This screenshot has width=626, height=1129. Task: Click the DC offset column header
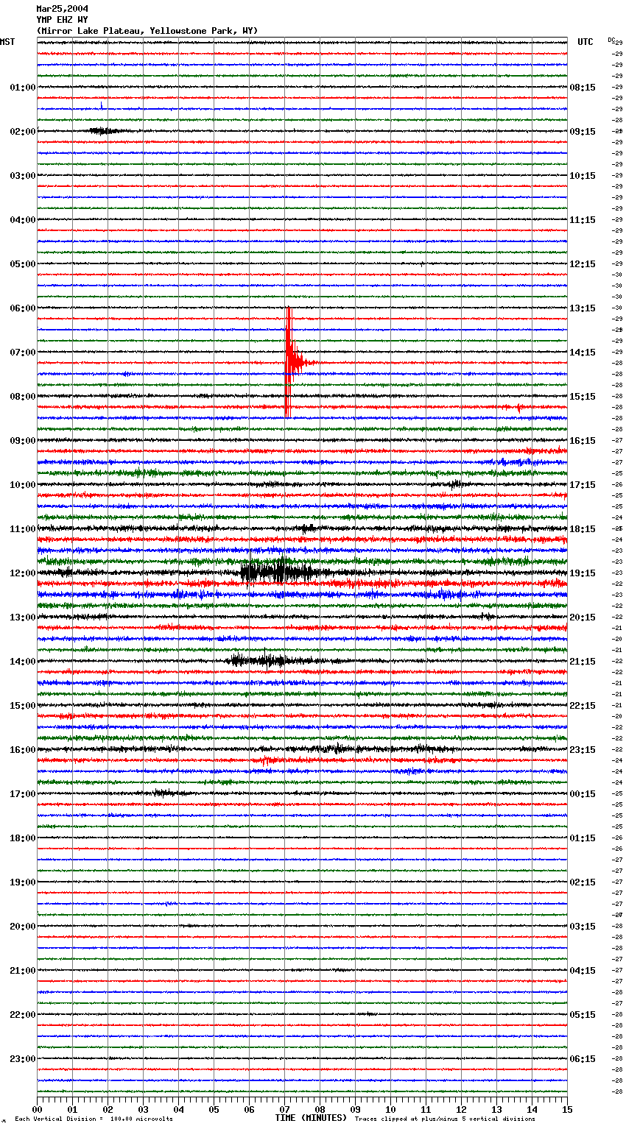pos(611,40)
